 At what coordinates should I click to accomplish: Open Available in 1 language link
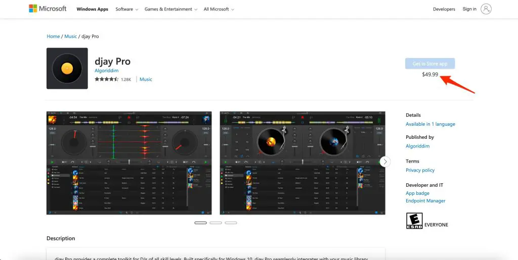(x=430, y=124)
